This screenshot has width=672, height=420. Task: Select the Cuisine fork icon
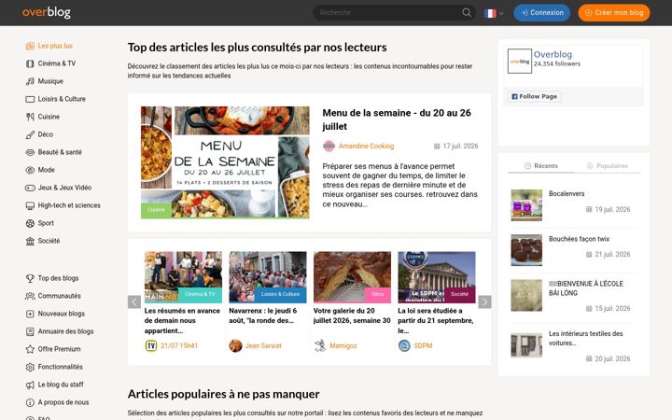point(30,117)
